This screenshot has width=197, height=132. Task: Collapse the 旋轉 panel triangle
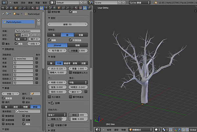49,103
